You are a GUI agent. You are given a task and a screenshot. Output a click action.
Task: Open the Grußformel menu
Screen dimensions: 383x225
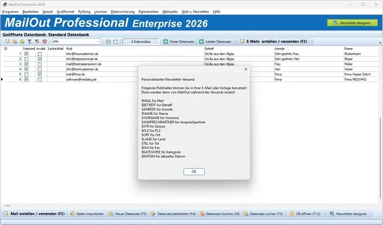(66, 12)
